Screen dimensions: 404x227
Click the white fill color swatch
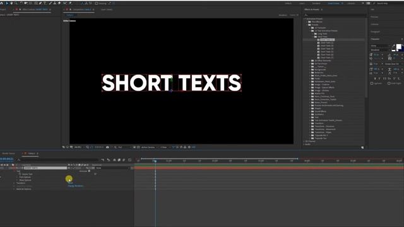[398, 47]
